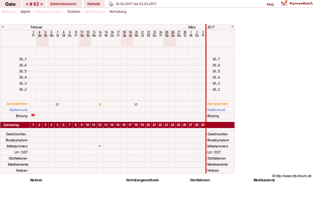Click the left Medikamente row label
Screen dimensions: 313x218
(x=18, y=164)
